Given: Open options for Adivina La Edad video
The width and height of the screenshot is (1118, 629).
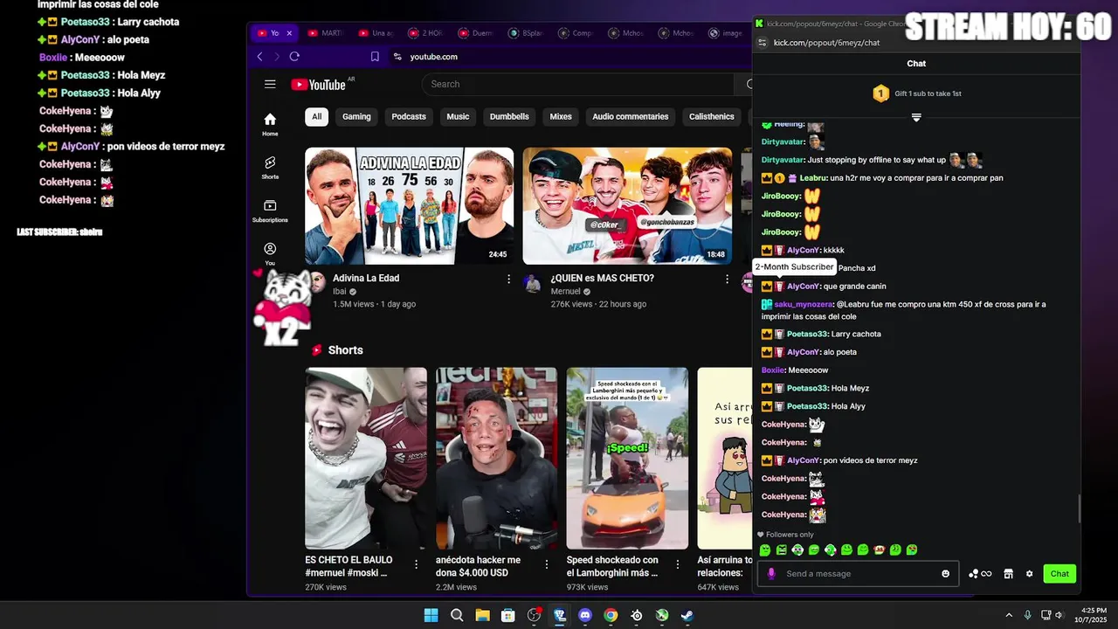Looking at the screenshot, I should tap(509, 279).
